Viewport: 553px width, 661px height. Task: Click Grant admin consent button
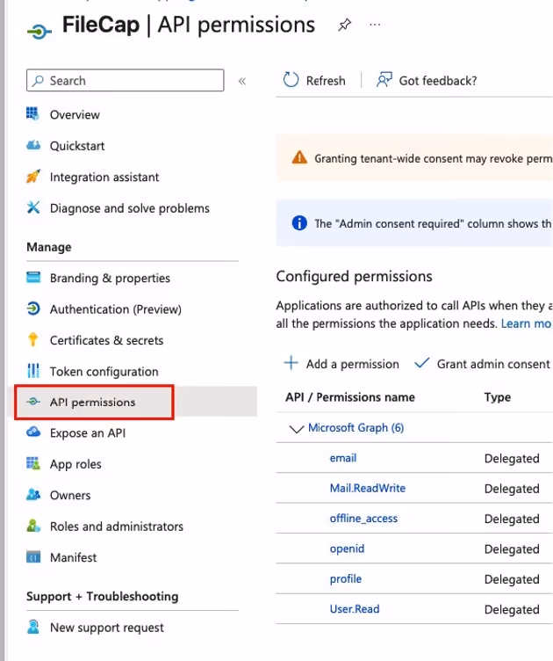(483, 363)
